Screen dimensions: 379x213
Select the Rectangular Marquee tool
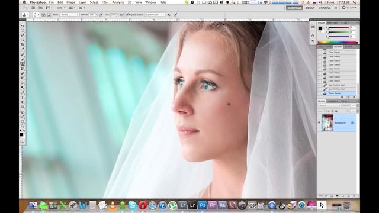[23, 31]
